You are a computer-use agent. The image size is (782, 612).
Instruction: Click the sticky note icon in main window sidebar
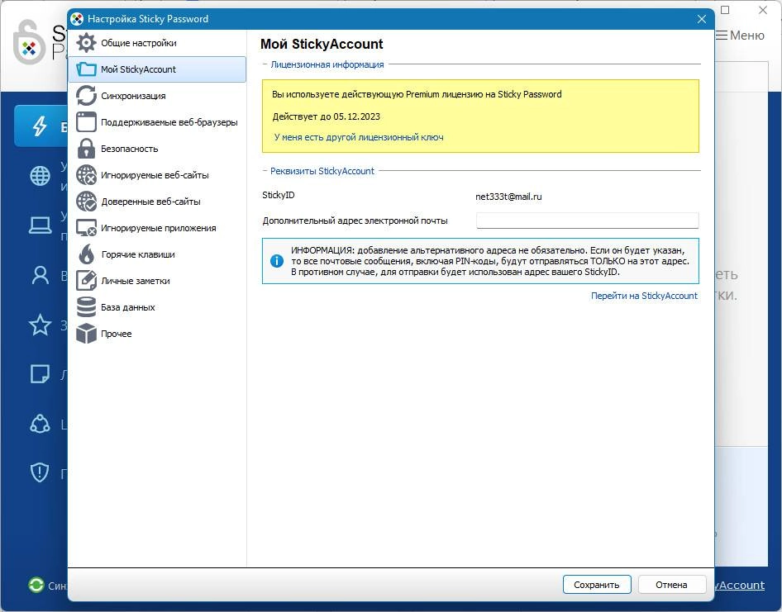point(40,374)
